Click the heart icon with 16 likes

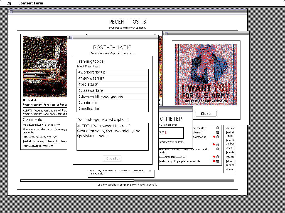coord(24,100)
